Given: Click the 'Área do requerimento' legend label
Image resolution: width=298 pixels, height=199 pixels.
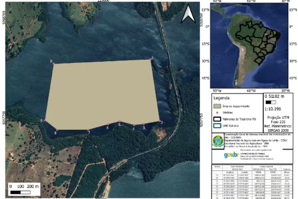Looking at the screenshot, I should tap(236, 106).
